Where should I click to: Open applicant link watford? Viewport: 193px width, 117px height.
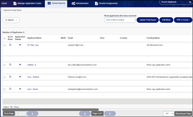[32, 65]
